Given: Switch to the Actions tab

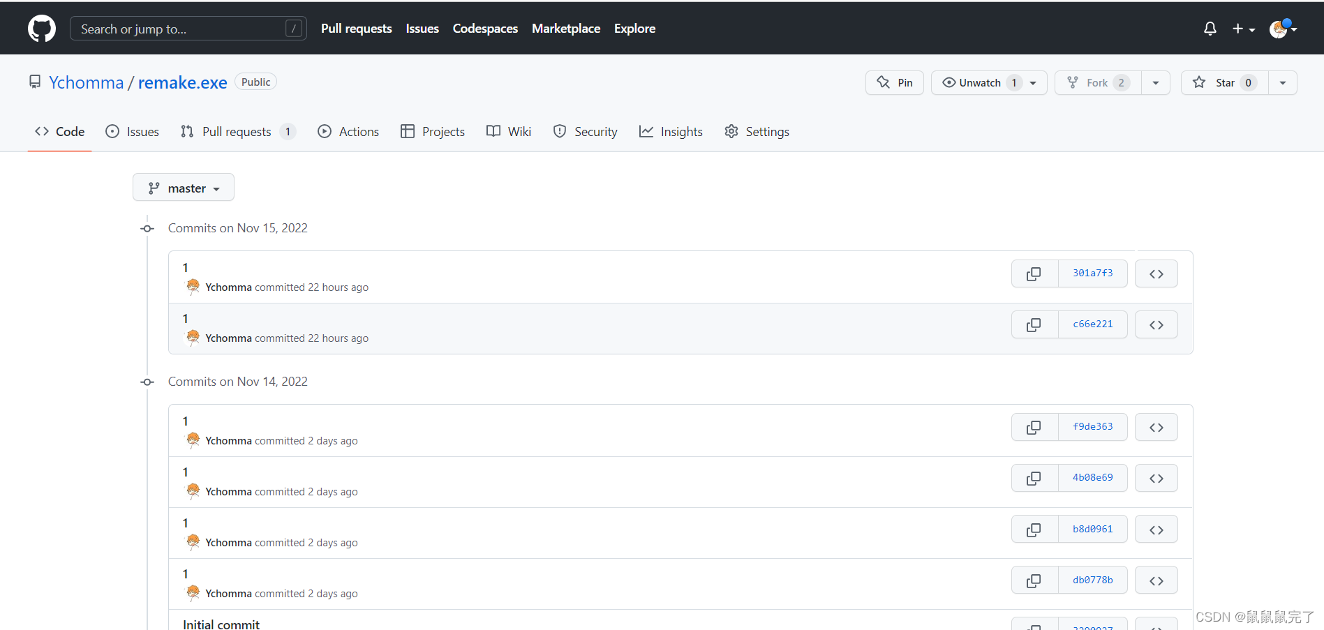Looking at the screenshot, I should click(348, 131).
